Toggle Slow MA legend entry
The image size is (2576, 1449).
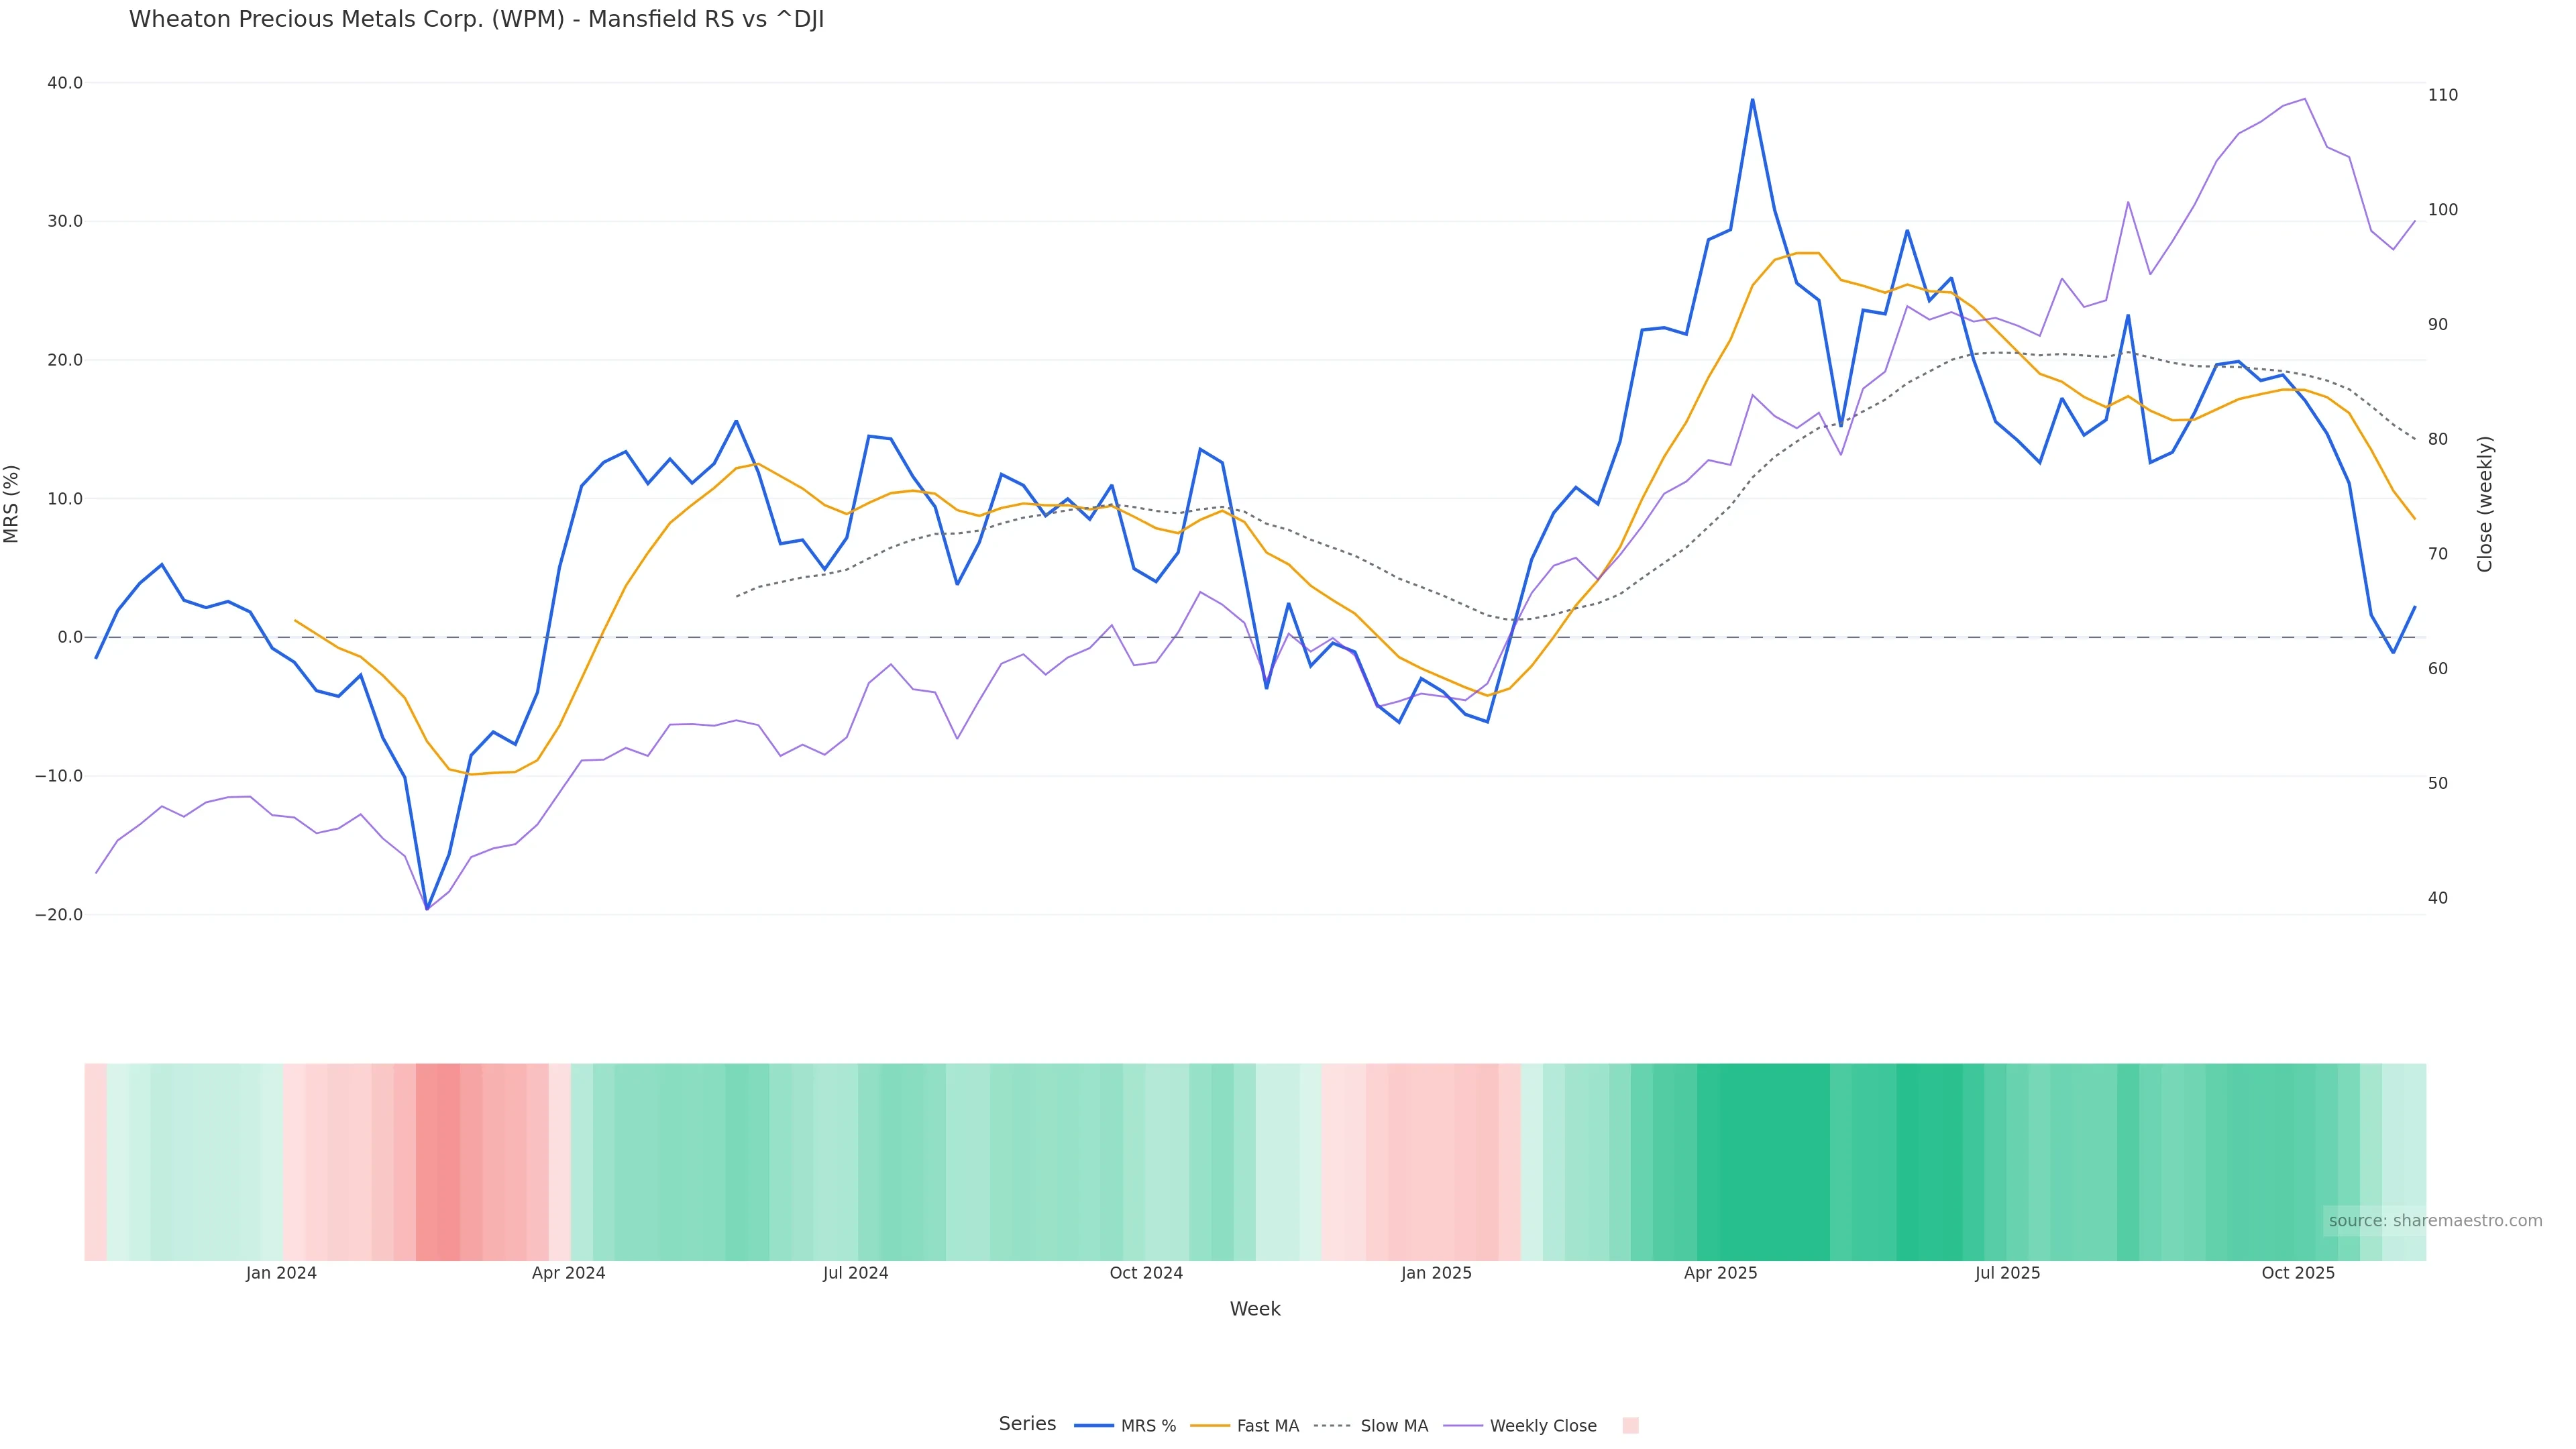click(x=1371, y=1426)
